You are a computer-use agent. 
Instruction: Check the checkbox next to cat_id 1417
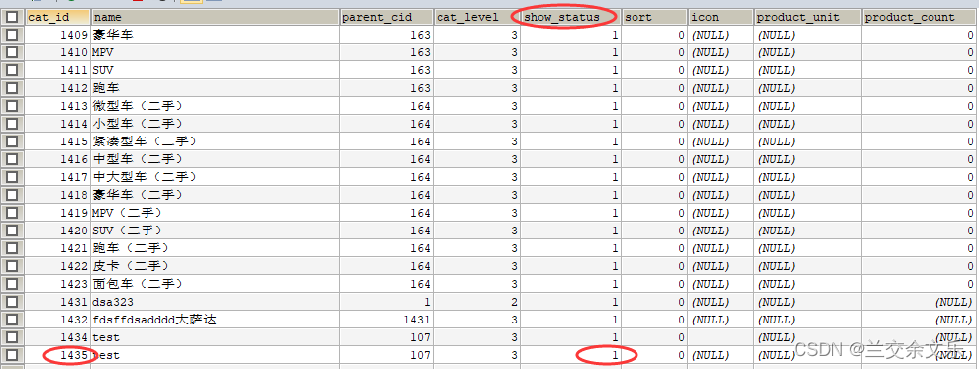[11, 177]
